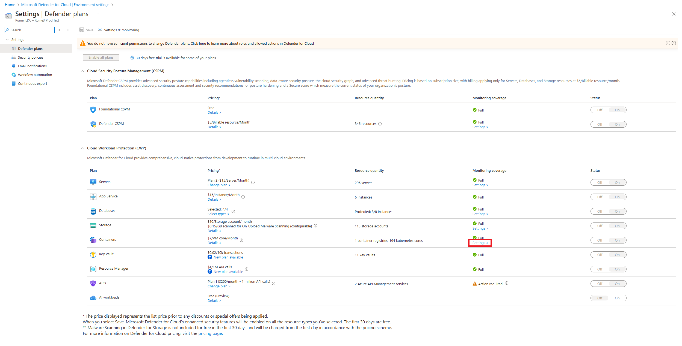This screenshot has height=346, width=682.
Task: Toggle APIs plan status switch
Action: 608,284
